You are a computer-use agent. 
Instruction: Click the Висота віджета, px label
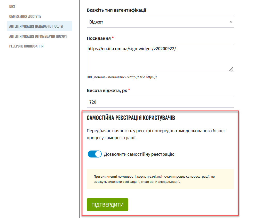pyautogui.click(x=107, y=91)
